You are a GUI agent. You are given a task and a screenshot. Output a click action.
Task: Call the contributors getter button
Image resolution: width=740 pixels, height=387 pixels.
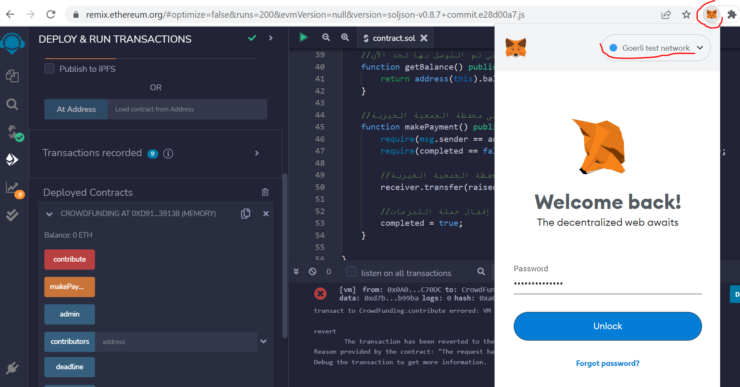[70, 342]
